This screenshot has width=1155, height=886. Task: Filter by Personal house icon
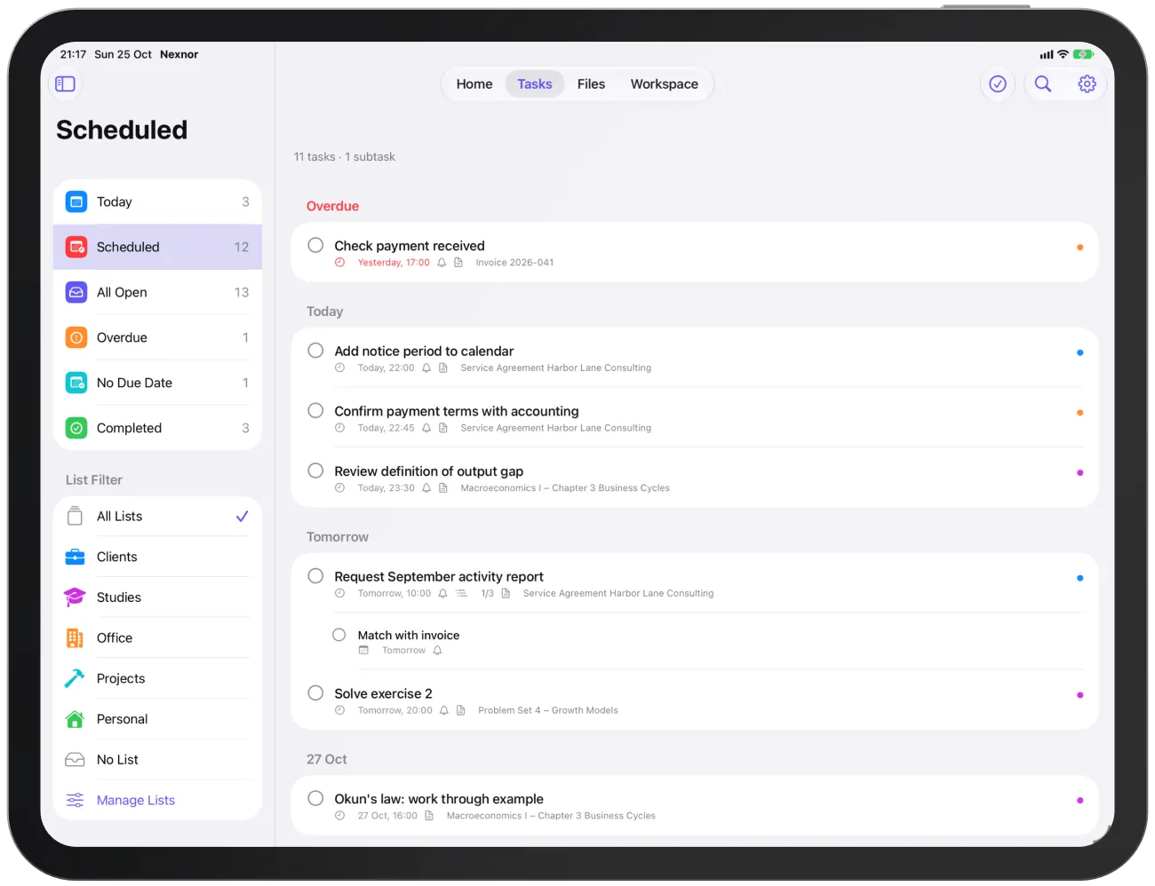point(76,720)
